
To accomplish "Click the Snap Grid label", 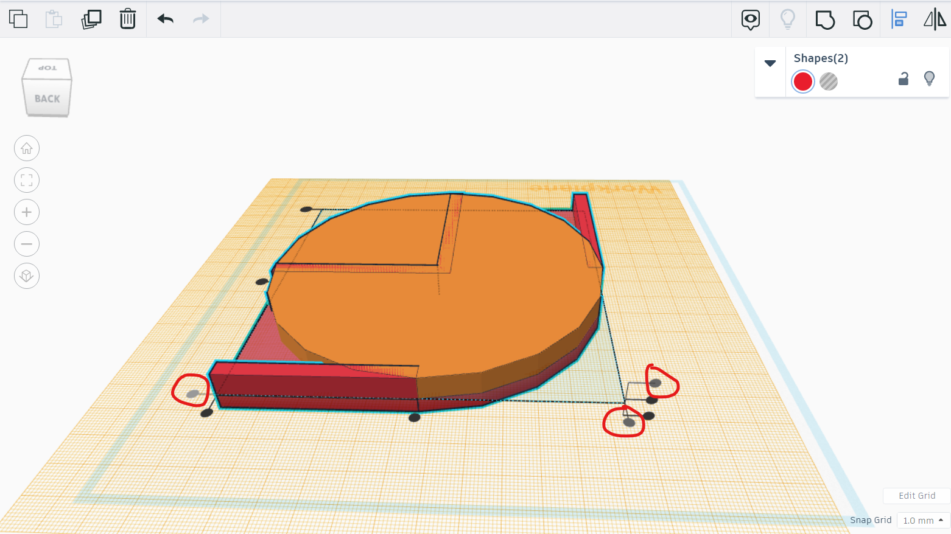I will [871, 520].
